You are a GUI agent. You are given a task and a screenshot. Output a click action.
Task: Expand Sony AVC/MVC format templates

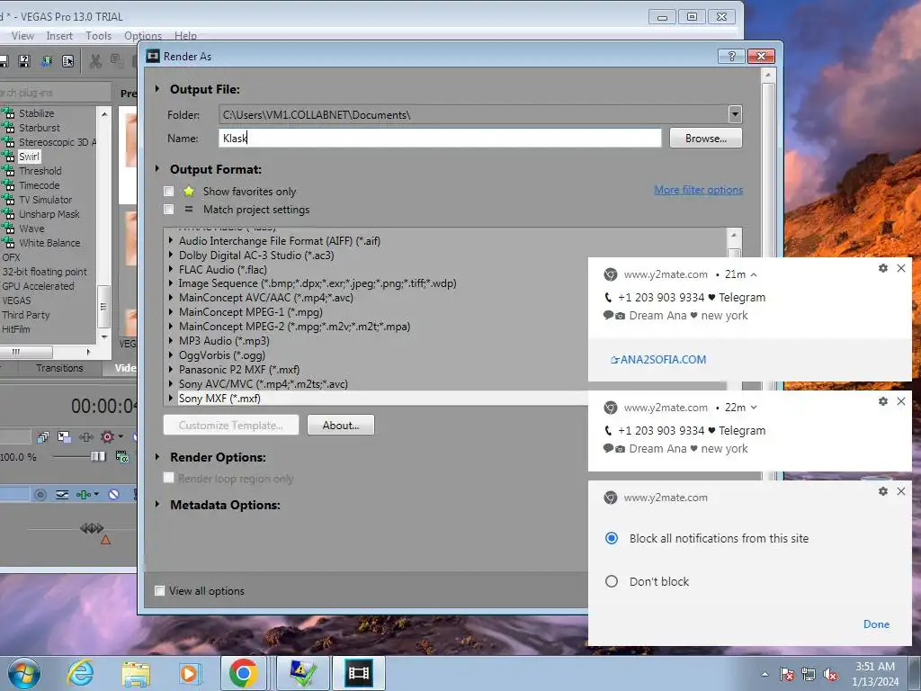coord(171,383)
